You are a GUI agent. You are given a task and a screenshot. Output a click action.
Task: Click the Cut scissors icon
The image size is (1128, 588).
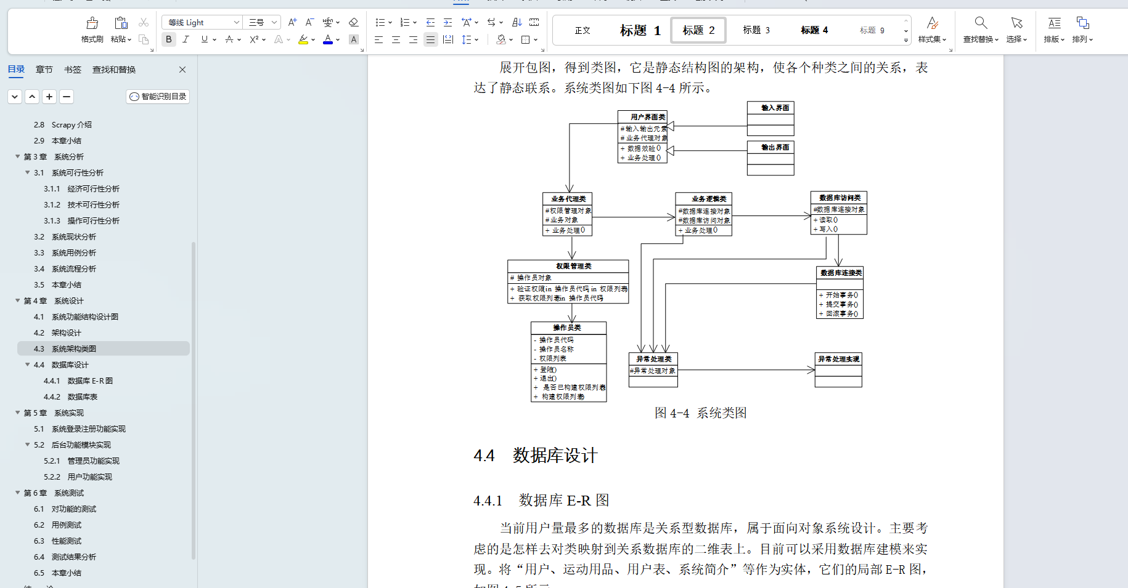(x=144, y=22)
